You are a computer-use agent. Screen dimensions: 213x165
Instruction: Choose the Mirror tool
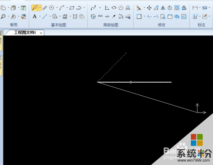coord(163,8)
